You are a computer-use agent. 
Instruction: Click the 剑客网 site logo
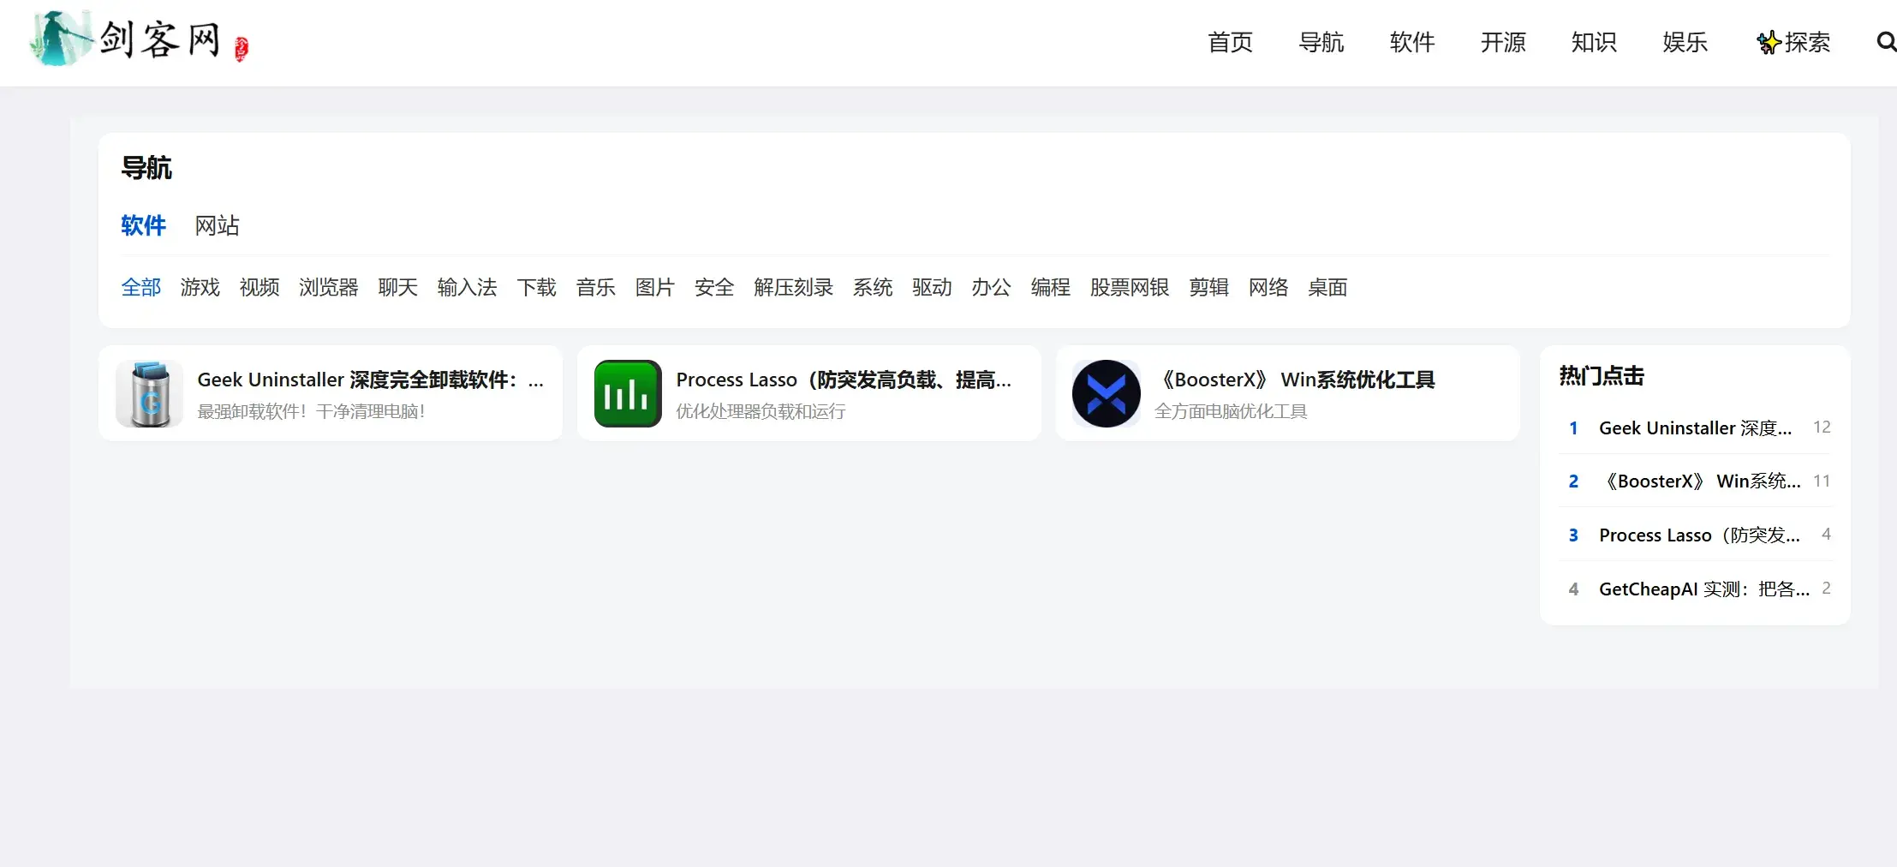[140, 39]
